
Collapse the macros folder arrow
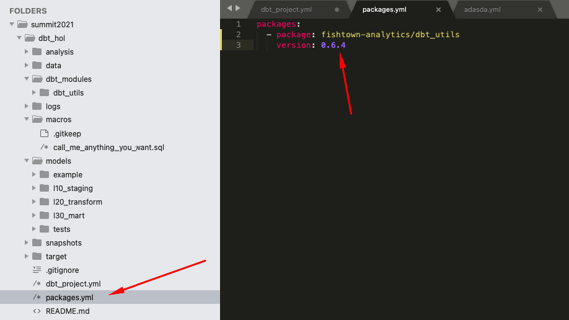(x=27, y=119)
